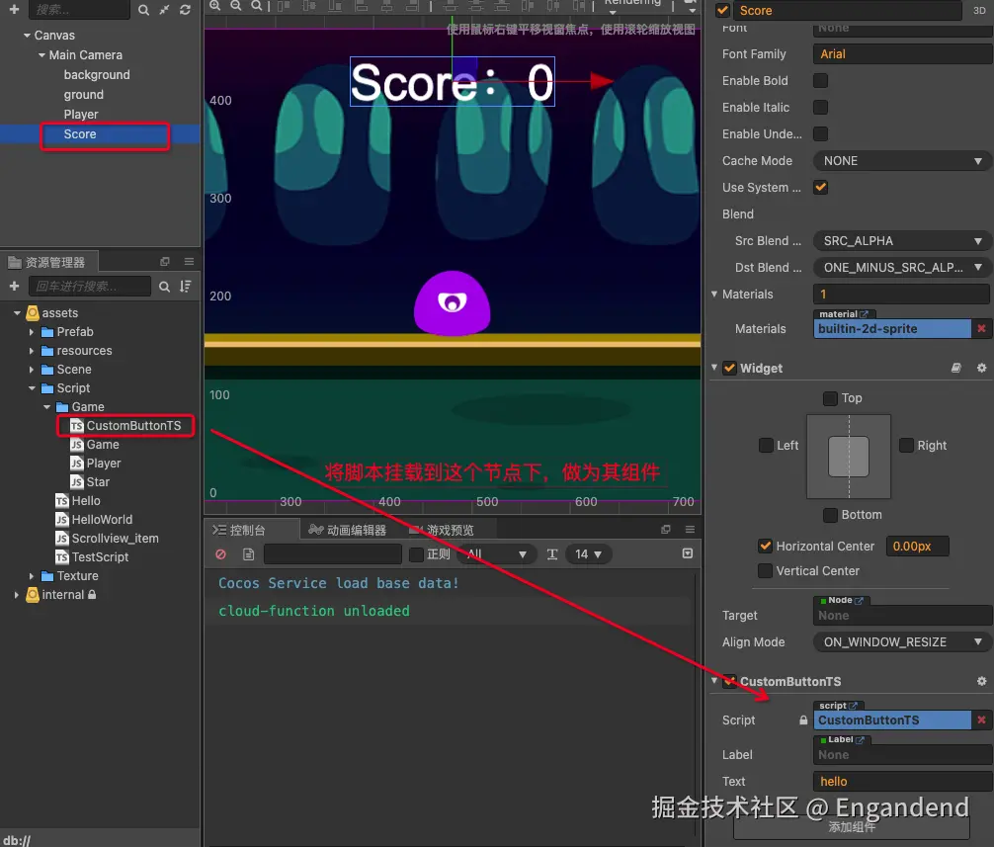Viewport: 994px width, 847px height.
Task: Pop out the 资源管理器 assets panel
Action: point(165,261)
